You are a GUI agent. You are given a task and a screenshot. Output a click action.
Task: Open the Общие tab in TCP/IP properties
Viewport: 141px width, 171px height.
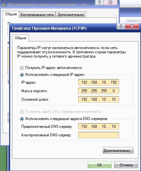[x=21, y=38]
